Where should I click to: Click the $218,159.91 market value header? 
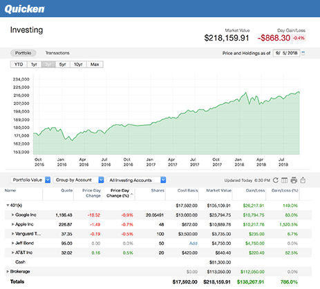coord(227,38)
